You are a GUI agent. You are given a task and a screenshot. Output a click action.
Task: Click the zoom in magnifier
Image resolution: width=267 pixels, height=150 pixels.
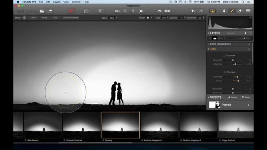click(125, 11)
